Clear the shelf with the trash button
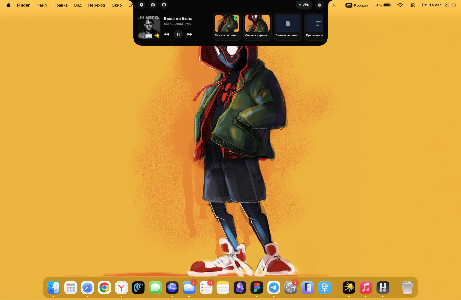 [x=319, y=5]
